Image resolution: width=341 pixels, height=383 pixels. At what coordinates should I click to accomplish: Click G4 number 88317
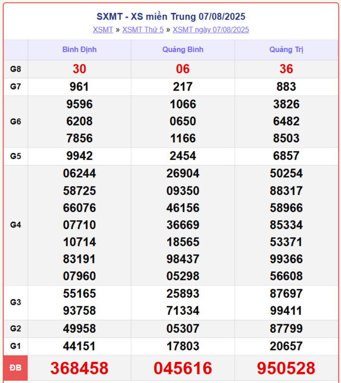click(x=286, y=191)
